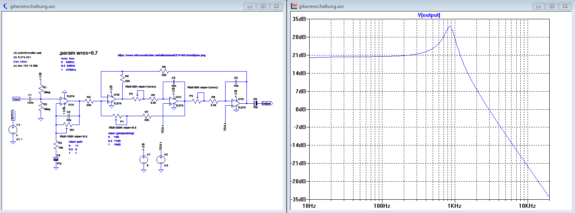Select resistor R9 3.3k symbol
Image resolution: width=575 pixels, height=213 pixels.
pos(214,100)
